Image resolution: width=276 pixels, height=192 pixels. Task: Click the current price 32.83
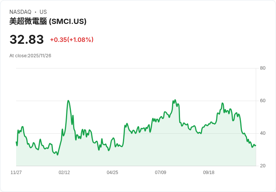[27, 40]
